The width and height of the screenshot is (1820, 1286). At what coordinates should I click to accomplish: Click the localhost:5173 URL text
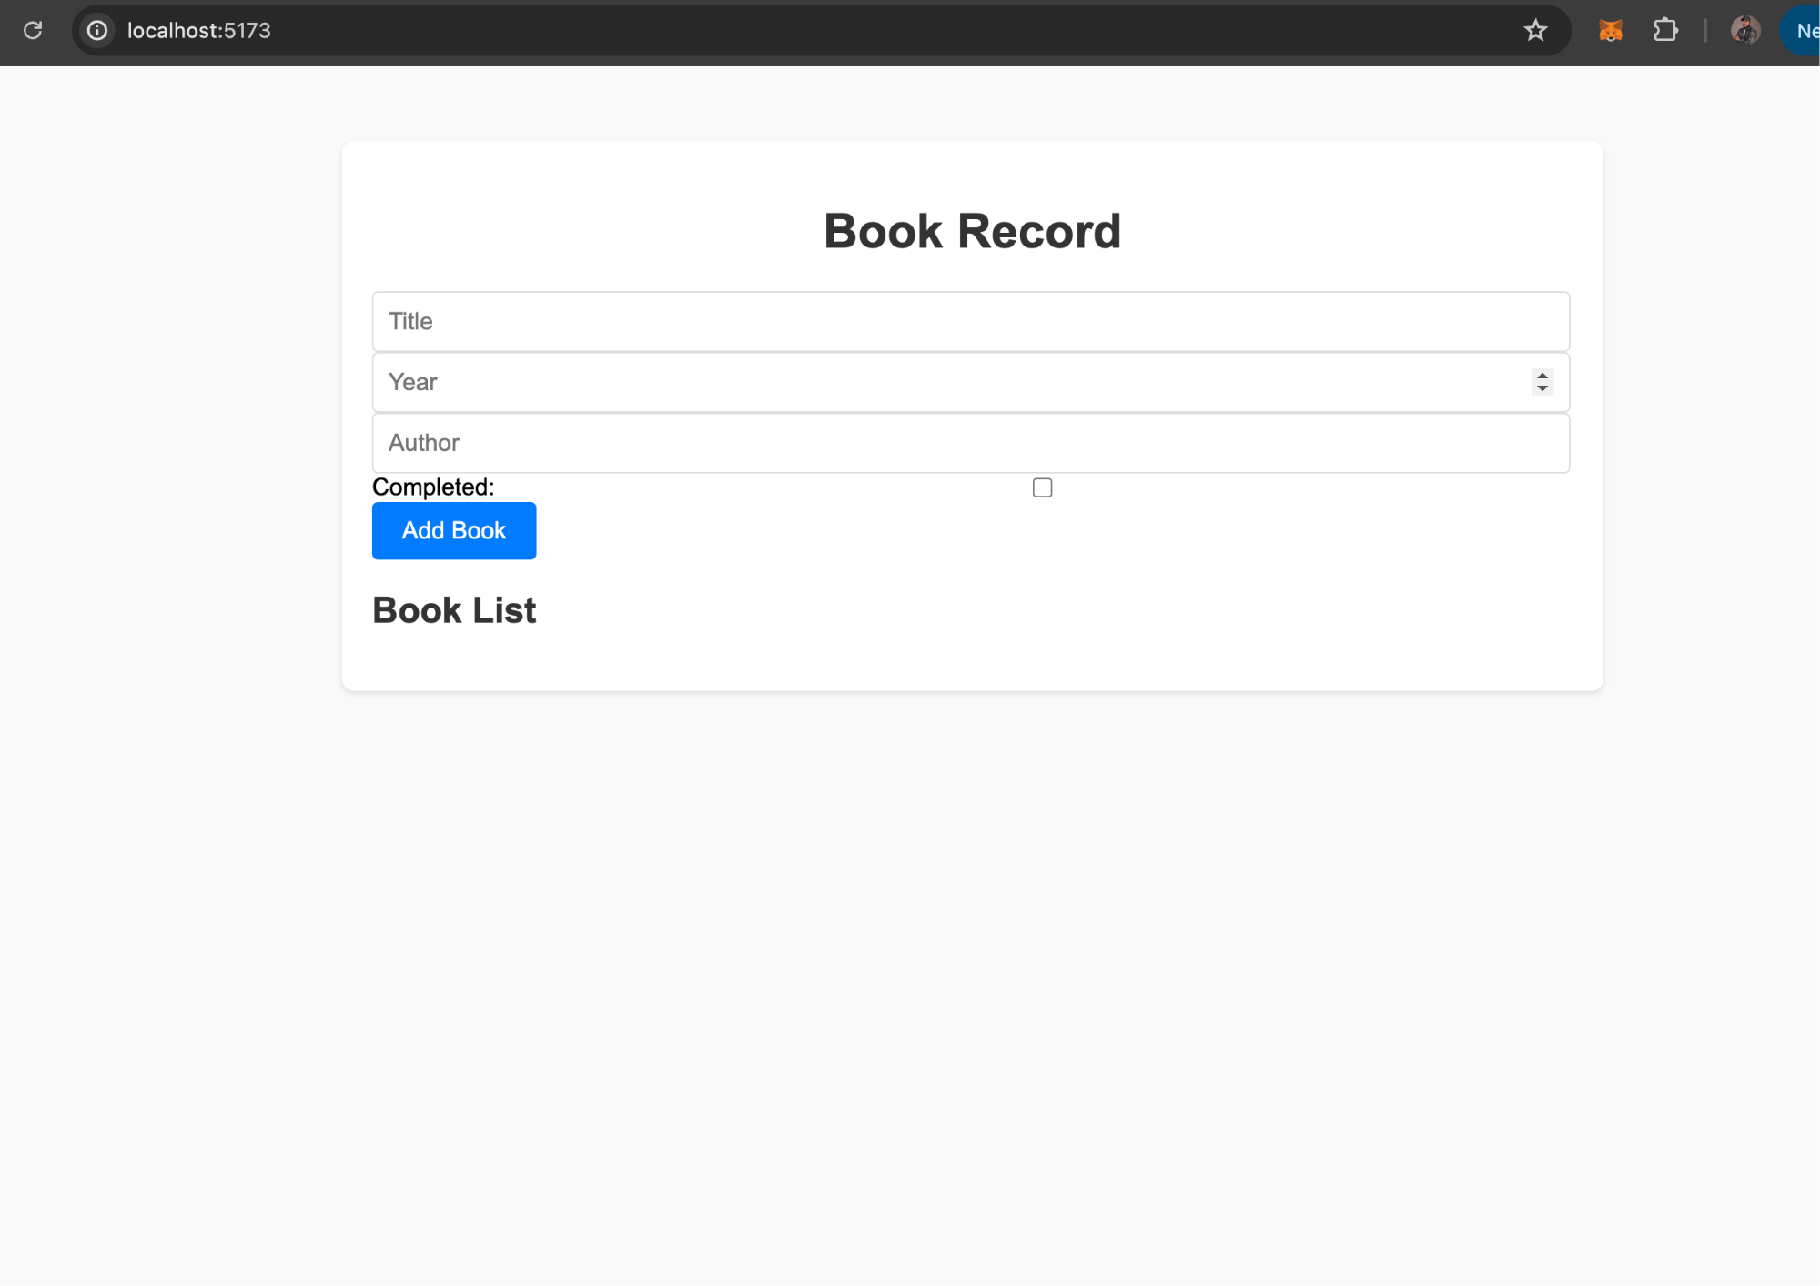pyautogui.click(x=198, y=30)
